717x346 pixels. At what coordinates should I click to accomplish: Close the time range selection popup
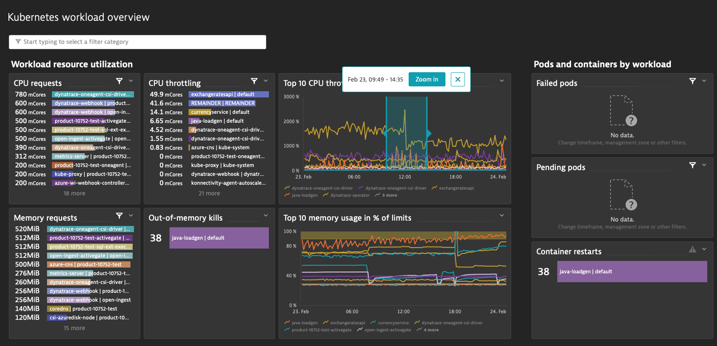(x=457, y=79)
